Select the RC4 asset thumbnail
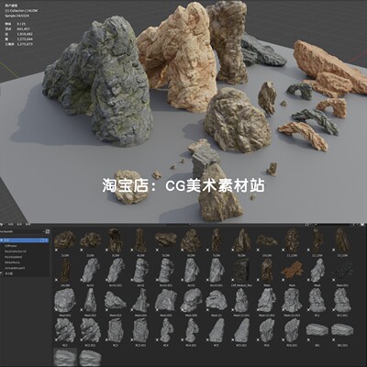The image size is (367, 367). click(166, 330)
